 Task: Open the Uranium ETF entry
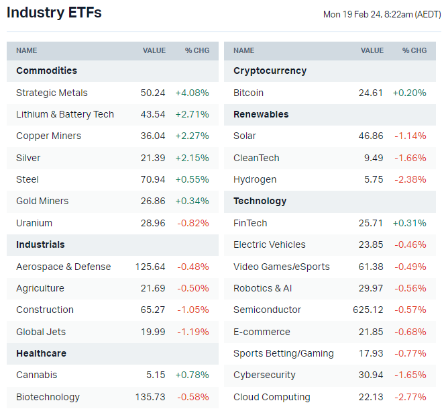(34, 223)
